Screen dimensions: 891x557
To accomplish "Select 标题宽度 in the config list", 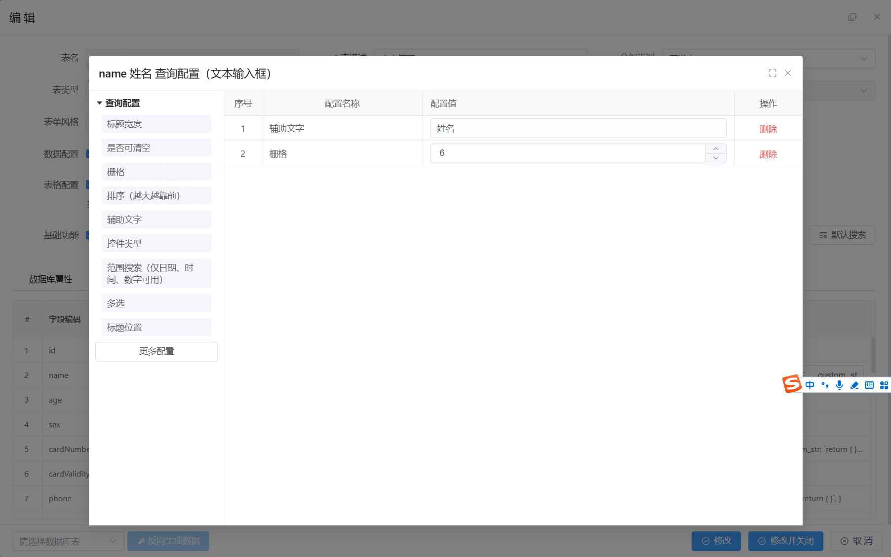I will (x=156, y=124).
